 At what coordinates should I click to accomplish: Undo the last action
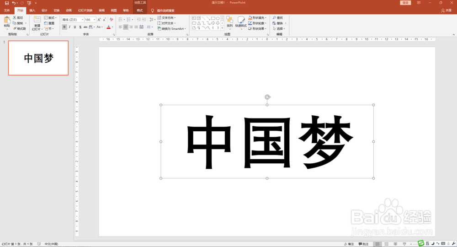[13, 3]
